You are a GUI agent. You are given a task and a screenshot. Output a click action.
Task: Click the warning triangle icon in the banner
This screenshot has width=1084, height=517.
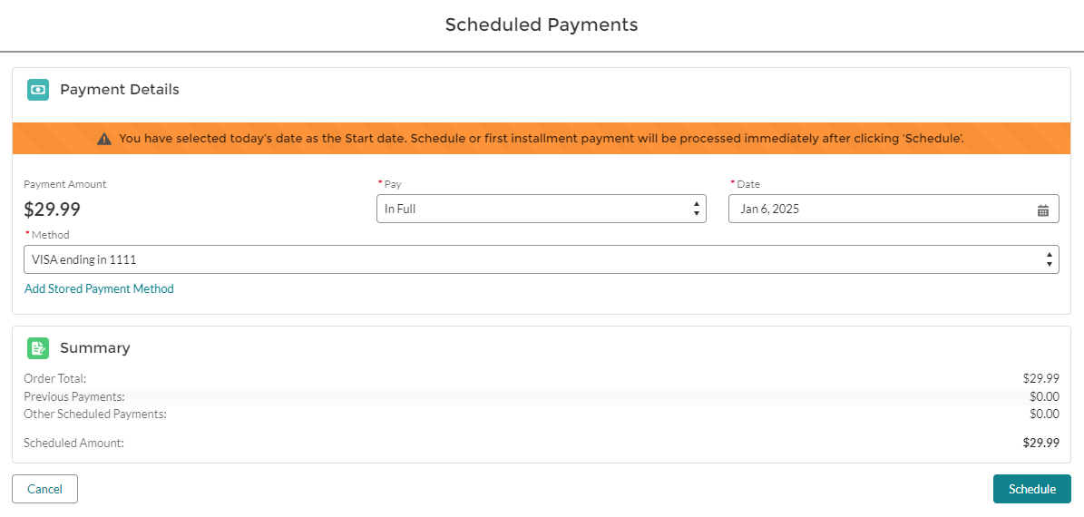click(x=104, y=139)
